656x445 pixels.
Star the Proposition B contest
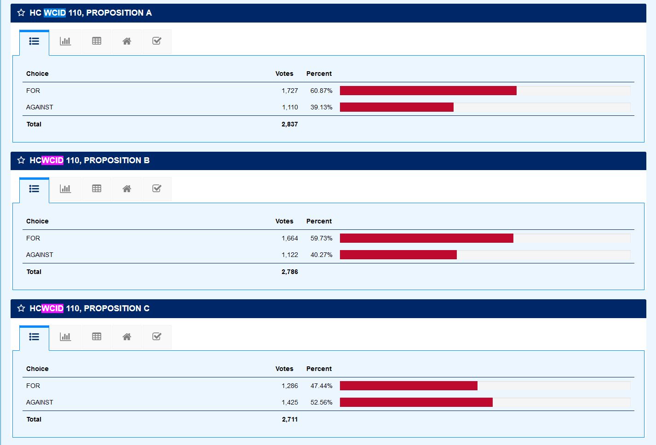[x=21, y=160]
